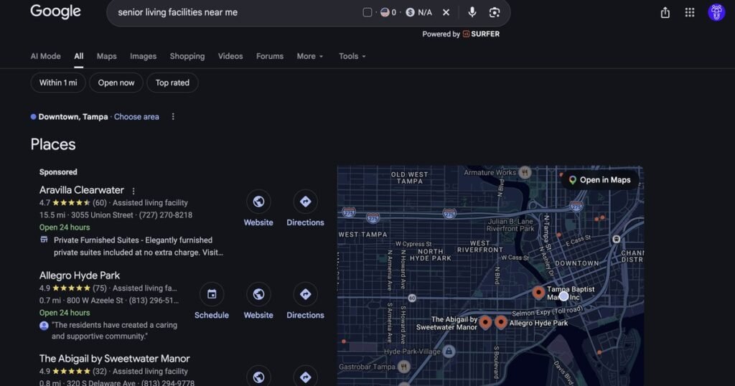Clear the search query with X
This screenshot has width=735, height=386.
[x=446, y=13]
